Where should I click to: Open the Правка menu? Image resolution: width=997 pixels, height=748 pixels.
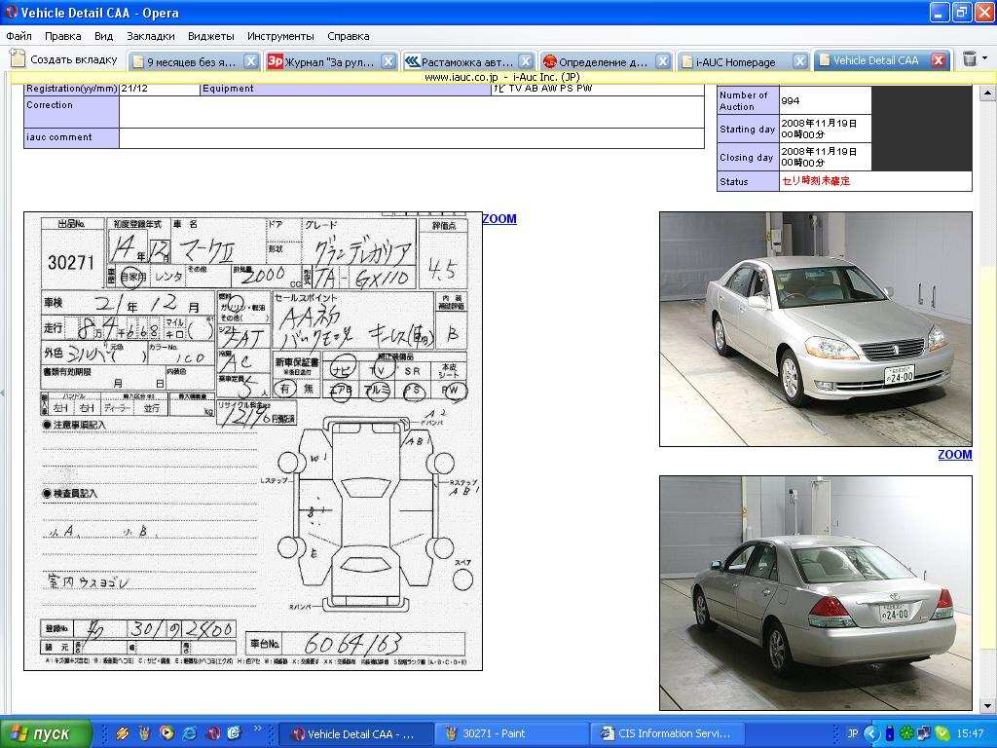(x=63, y=36)
